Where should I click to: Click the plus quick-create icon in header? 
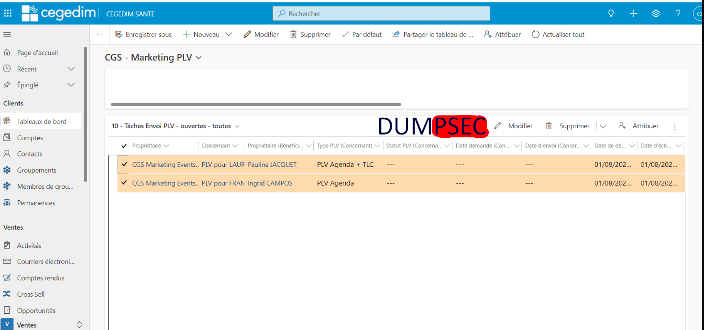(633, 13)
